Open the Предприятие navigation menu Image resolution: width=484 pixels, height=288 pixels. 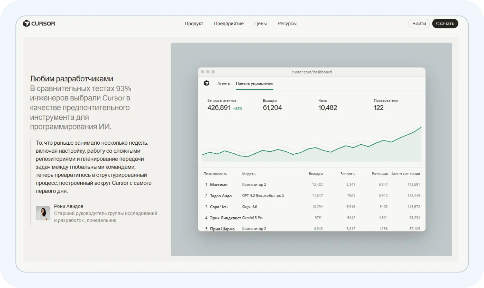coord(228,24)
